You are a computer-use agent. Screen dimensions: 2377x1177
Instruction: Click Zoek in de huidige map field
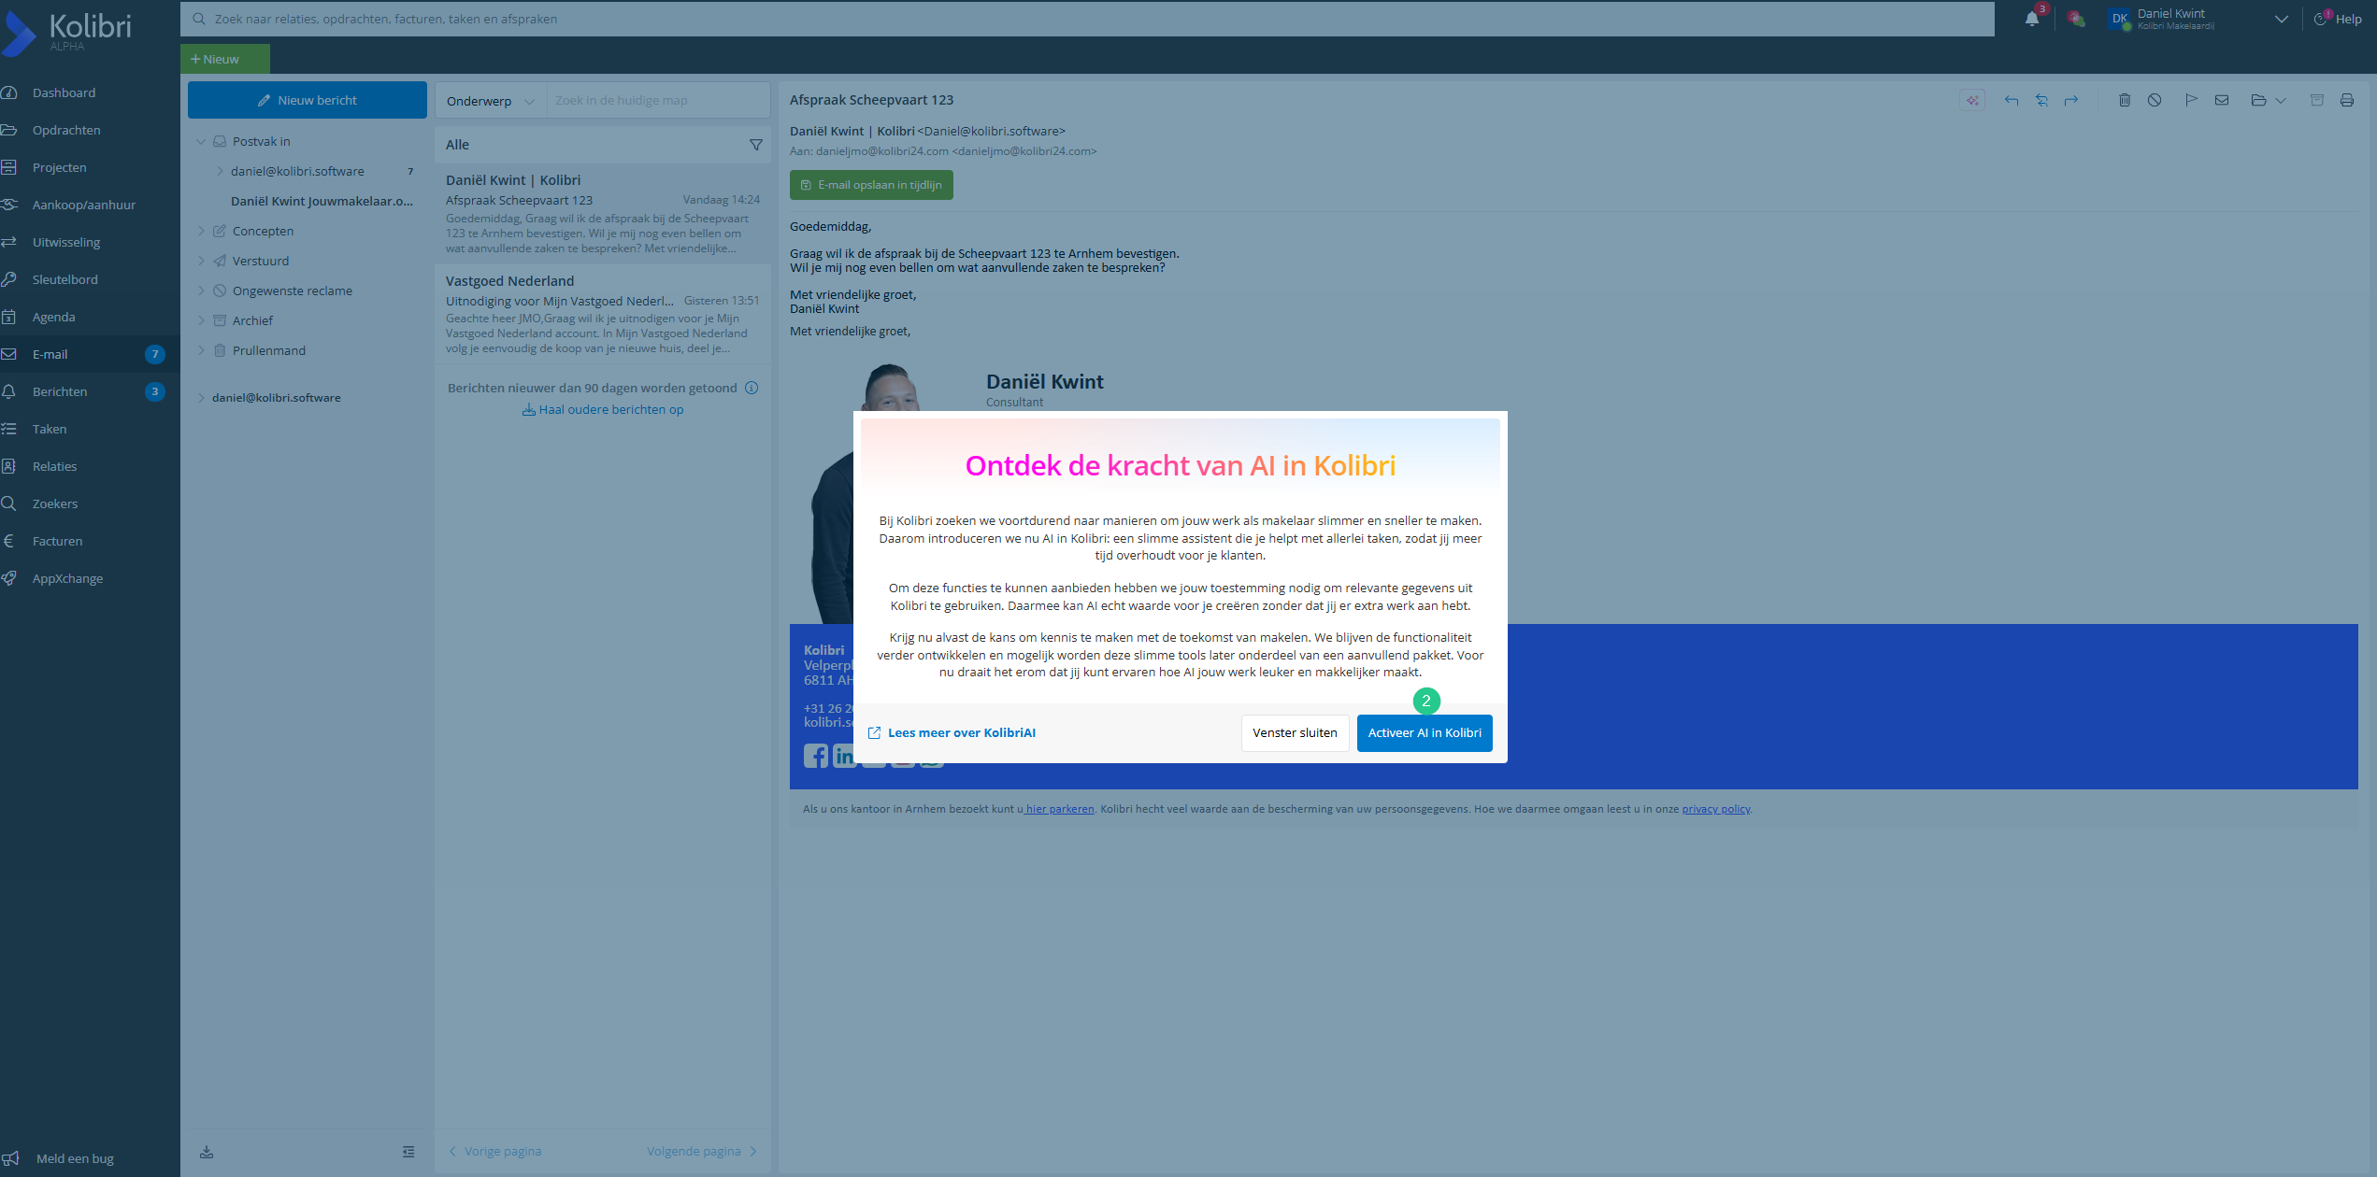658,101
